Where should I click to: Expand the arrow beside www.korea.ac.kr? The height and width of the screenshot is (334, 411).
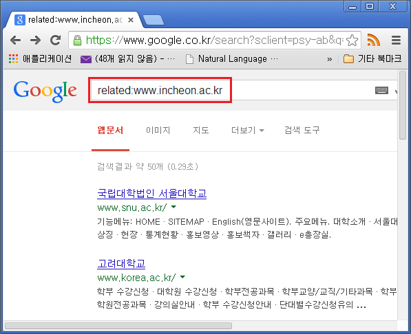[x=182, y=277]
